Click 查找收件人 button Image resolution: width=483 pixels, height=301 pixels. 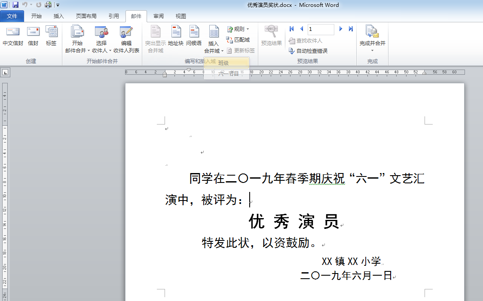click(x=306, y=41)
